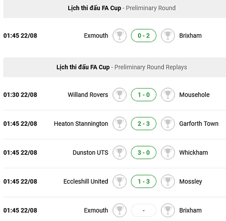
Task: Open the Garforth Town team name link
Action: 199,124
